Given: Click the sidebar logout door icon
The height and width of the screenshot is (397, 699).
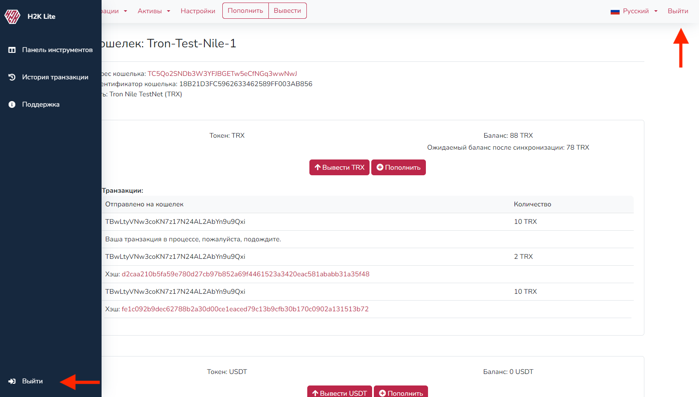Looking at the screenshot, I should (x=12, y=381).
